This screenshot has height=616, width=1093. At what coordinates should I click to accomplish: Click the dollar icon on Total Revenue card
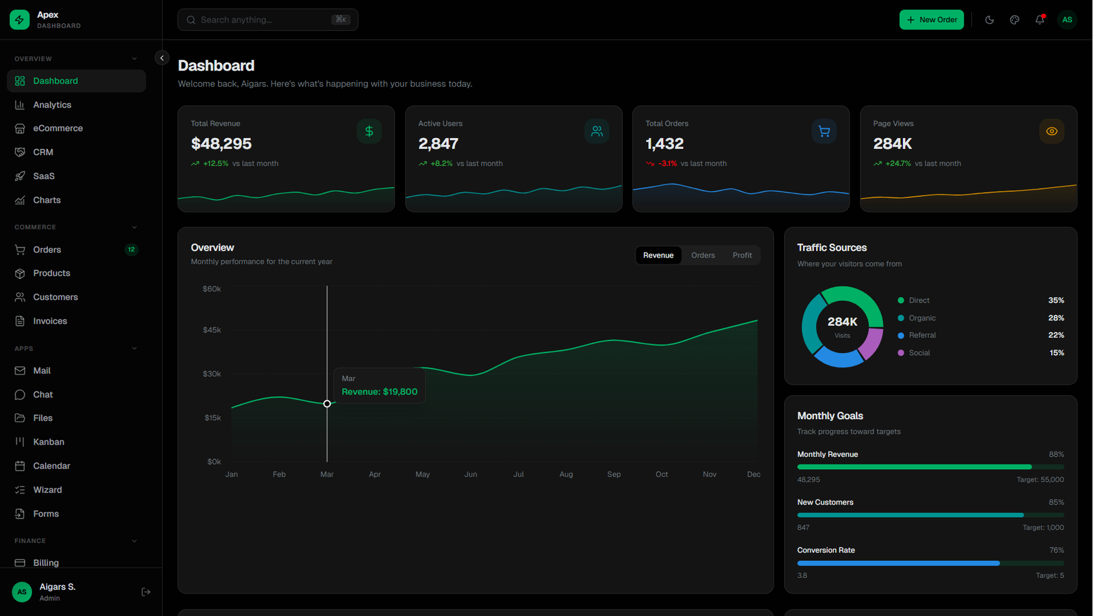pos(369,131)
